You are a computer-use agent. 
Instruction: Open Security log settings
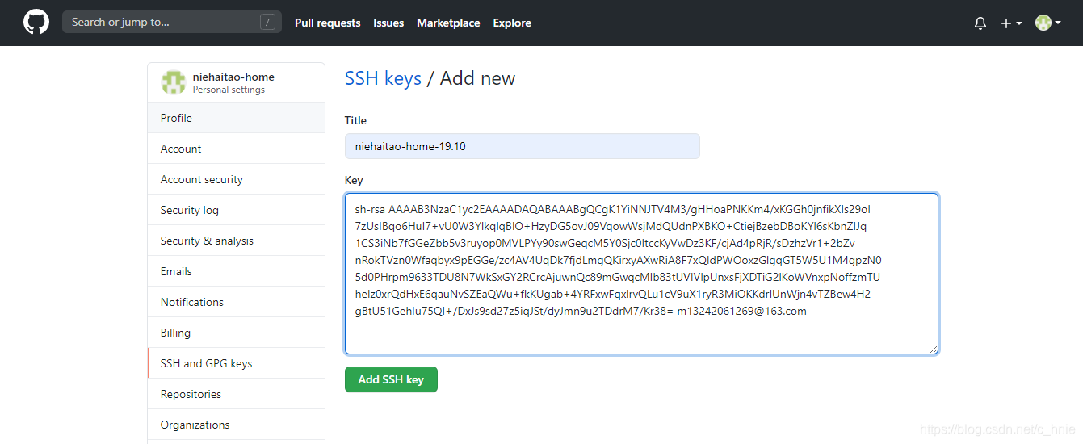(x=236, y=210)
